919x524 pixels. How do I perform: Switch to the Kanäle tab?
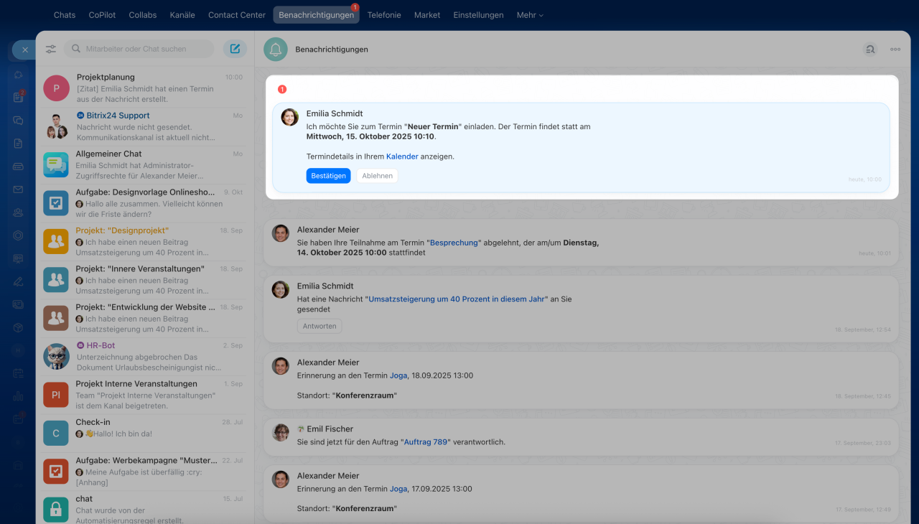point(182,15)
